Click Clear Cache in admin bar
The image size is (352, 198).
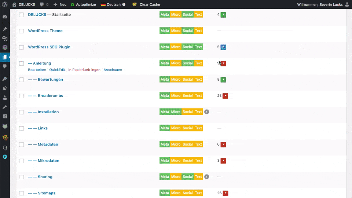[x=146, y=4]
